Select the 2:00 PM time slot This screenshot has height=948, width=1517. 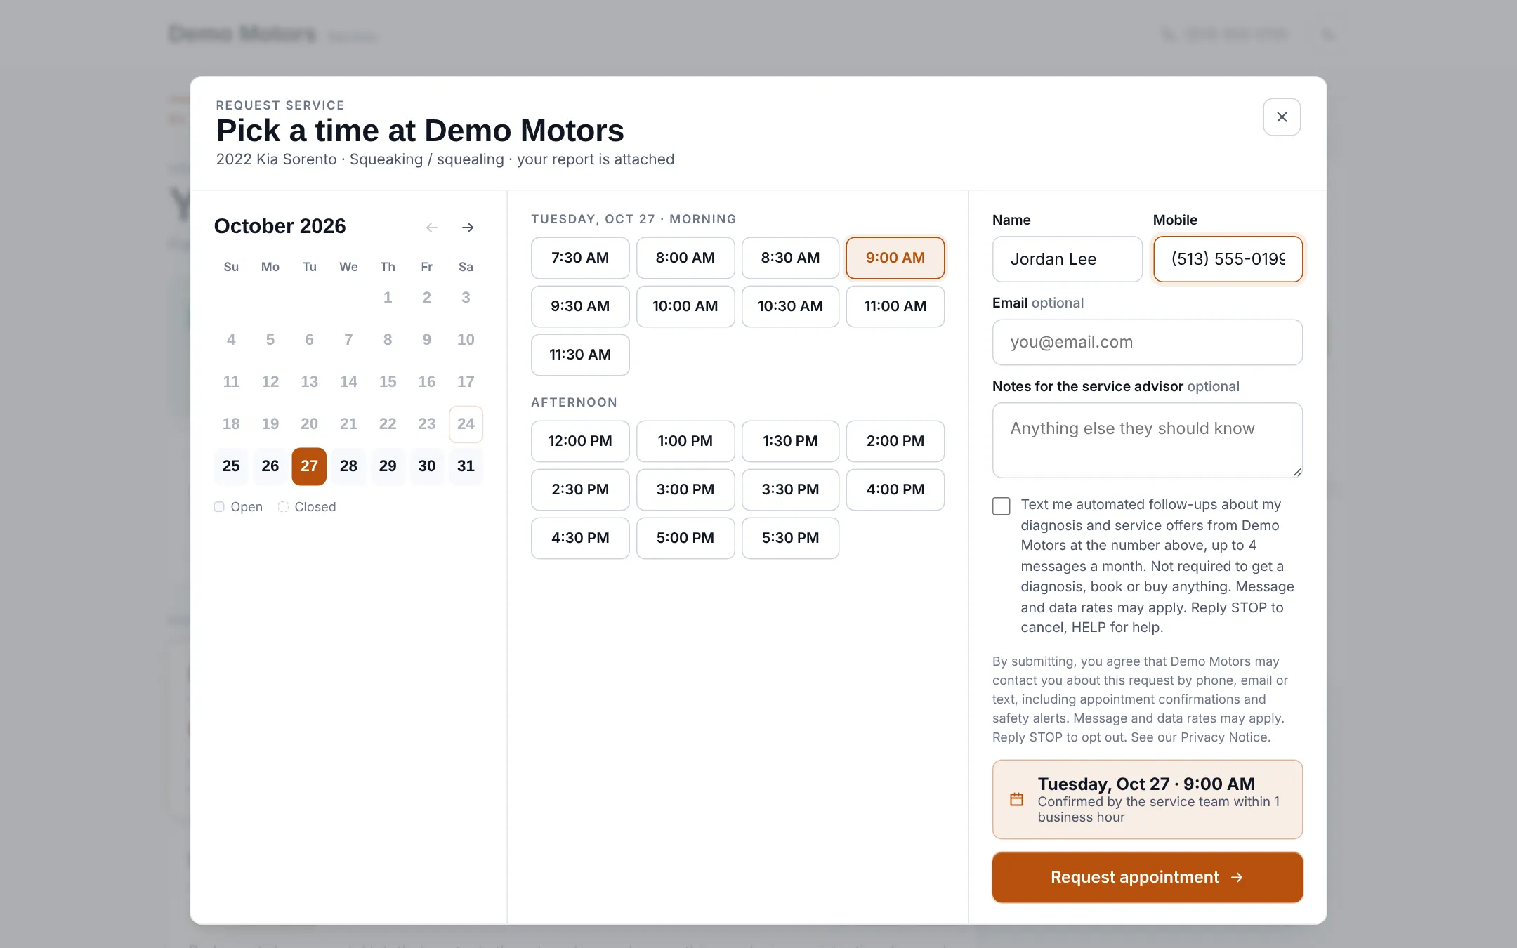(x=895, y=441)
